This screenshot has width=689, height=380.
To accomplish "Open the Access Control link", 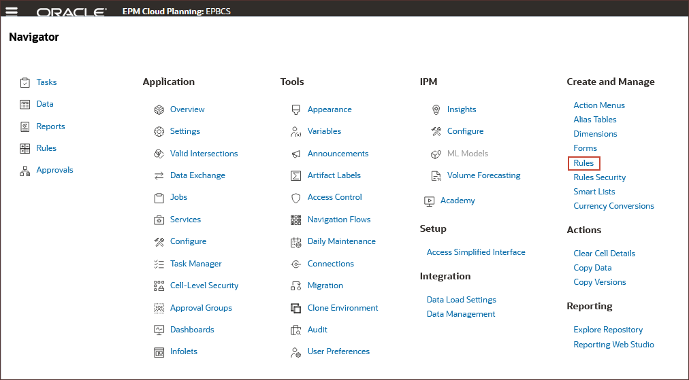I will point(335,197).
